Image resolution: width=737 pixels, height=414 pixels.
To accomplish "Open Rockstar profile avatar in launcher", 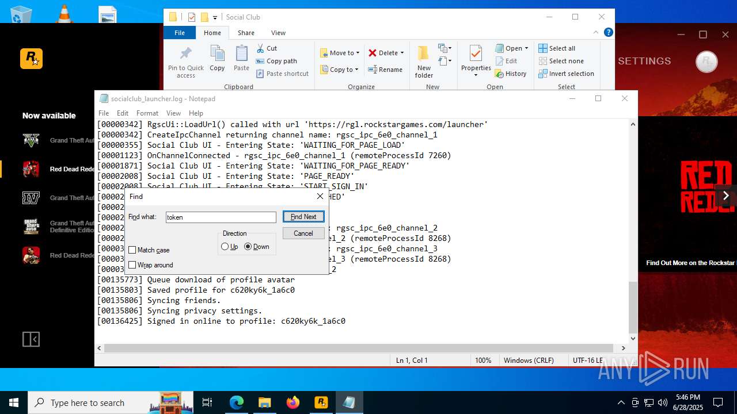I will [x=706, y=62].
